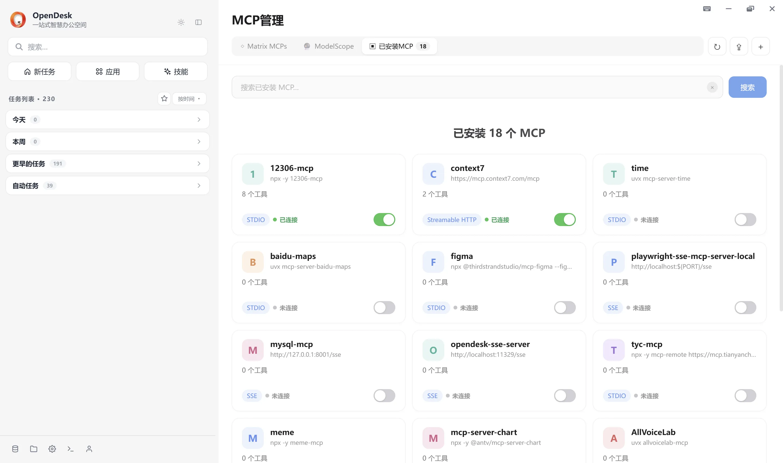
Task: Click the baidu-maps avatar icon
Action: (x=253, y=262)
